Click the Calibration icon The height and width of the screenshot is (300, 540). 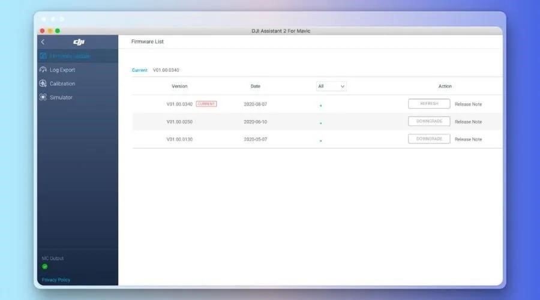[43, 83]
